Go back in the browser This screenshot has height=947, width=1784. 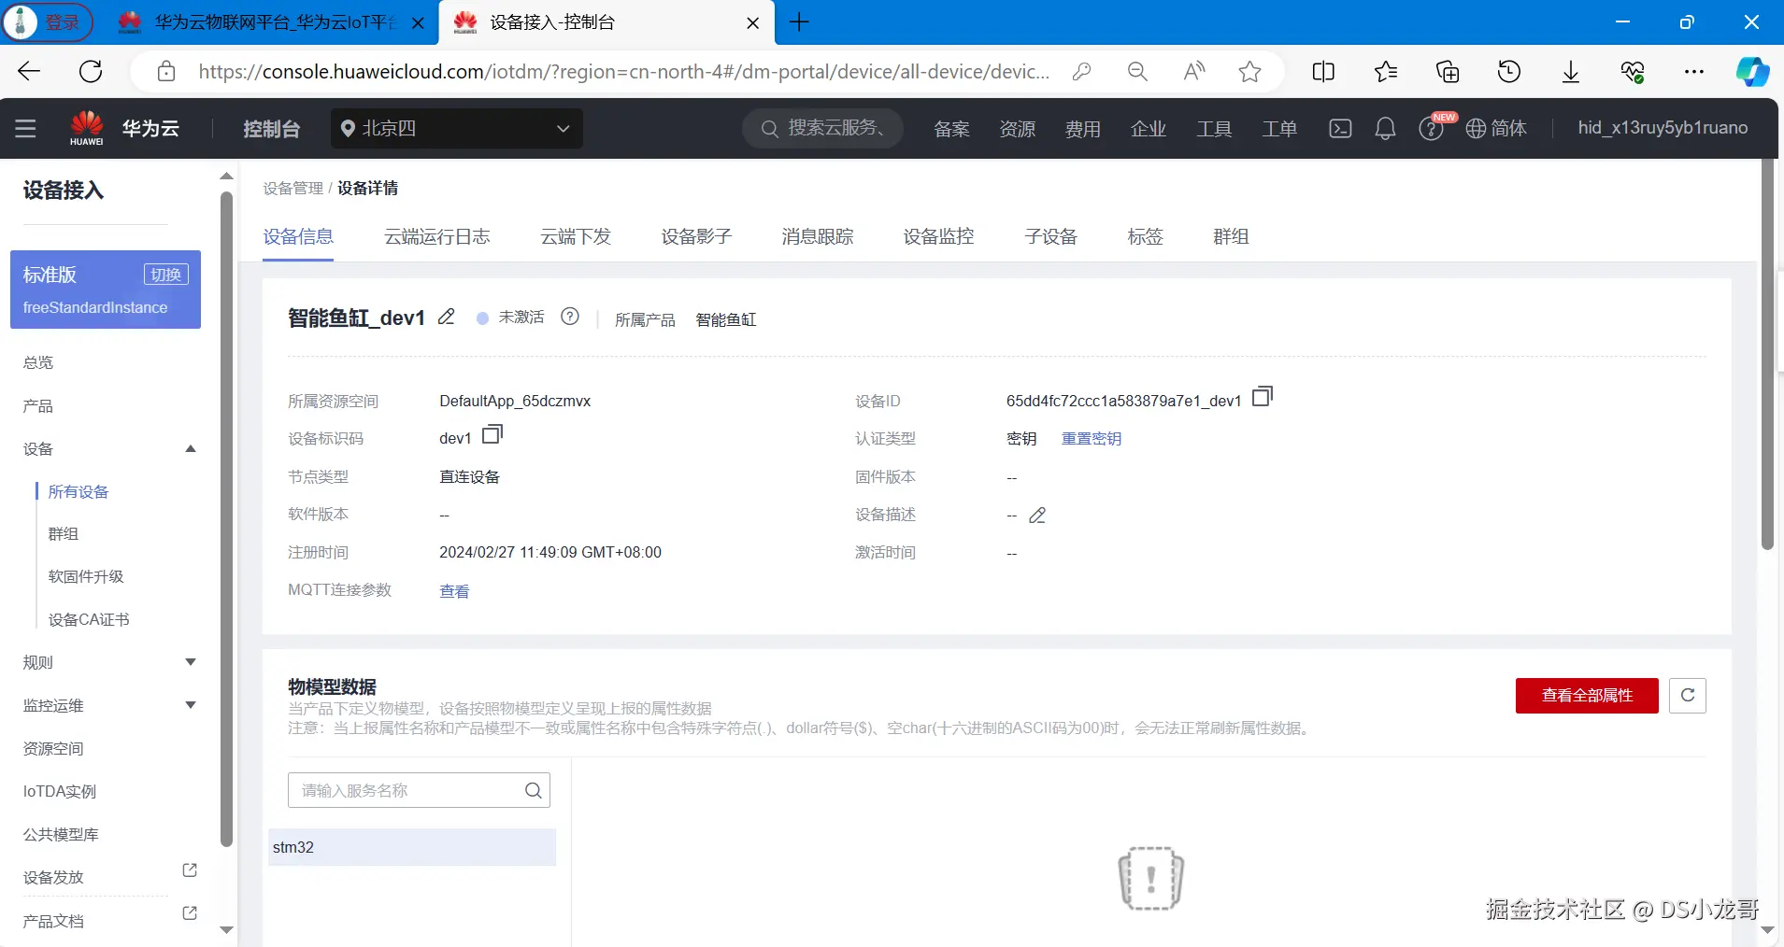tap(29, 72)
